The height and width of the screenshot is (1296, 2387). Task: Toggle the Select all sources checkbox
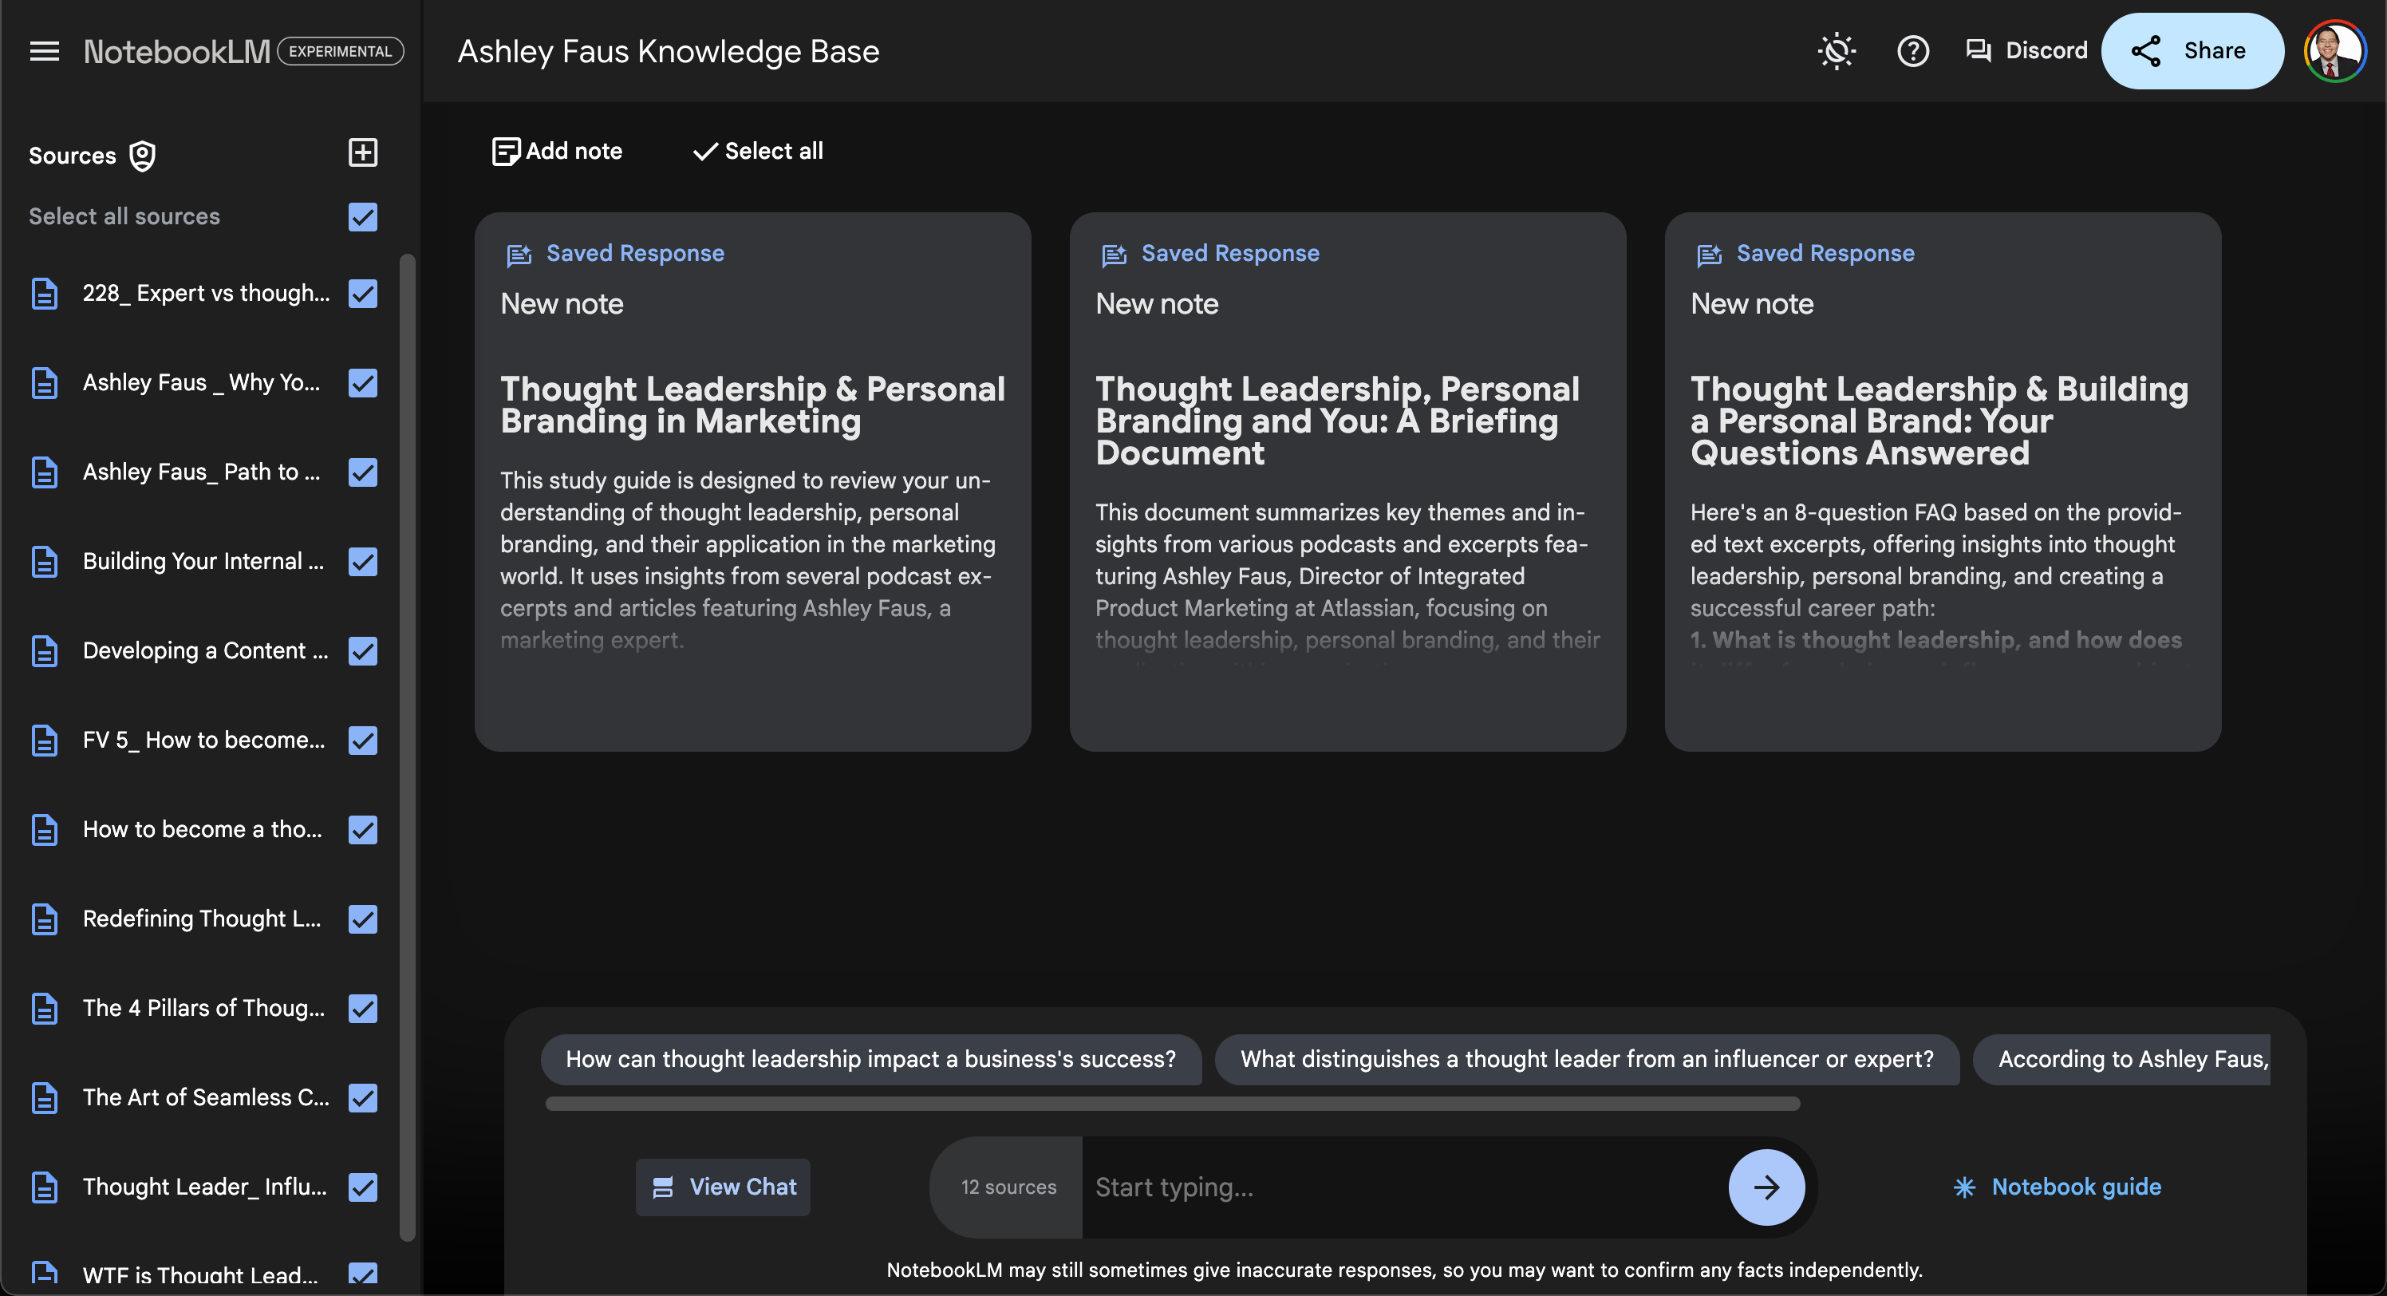[362, 217]
